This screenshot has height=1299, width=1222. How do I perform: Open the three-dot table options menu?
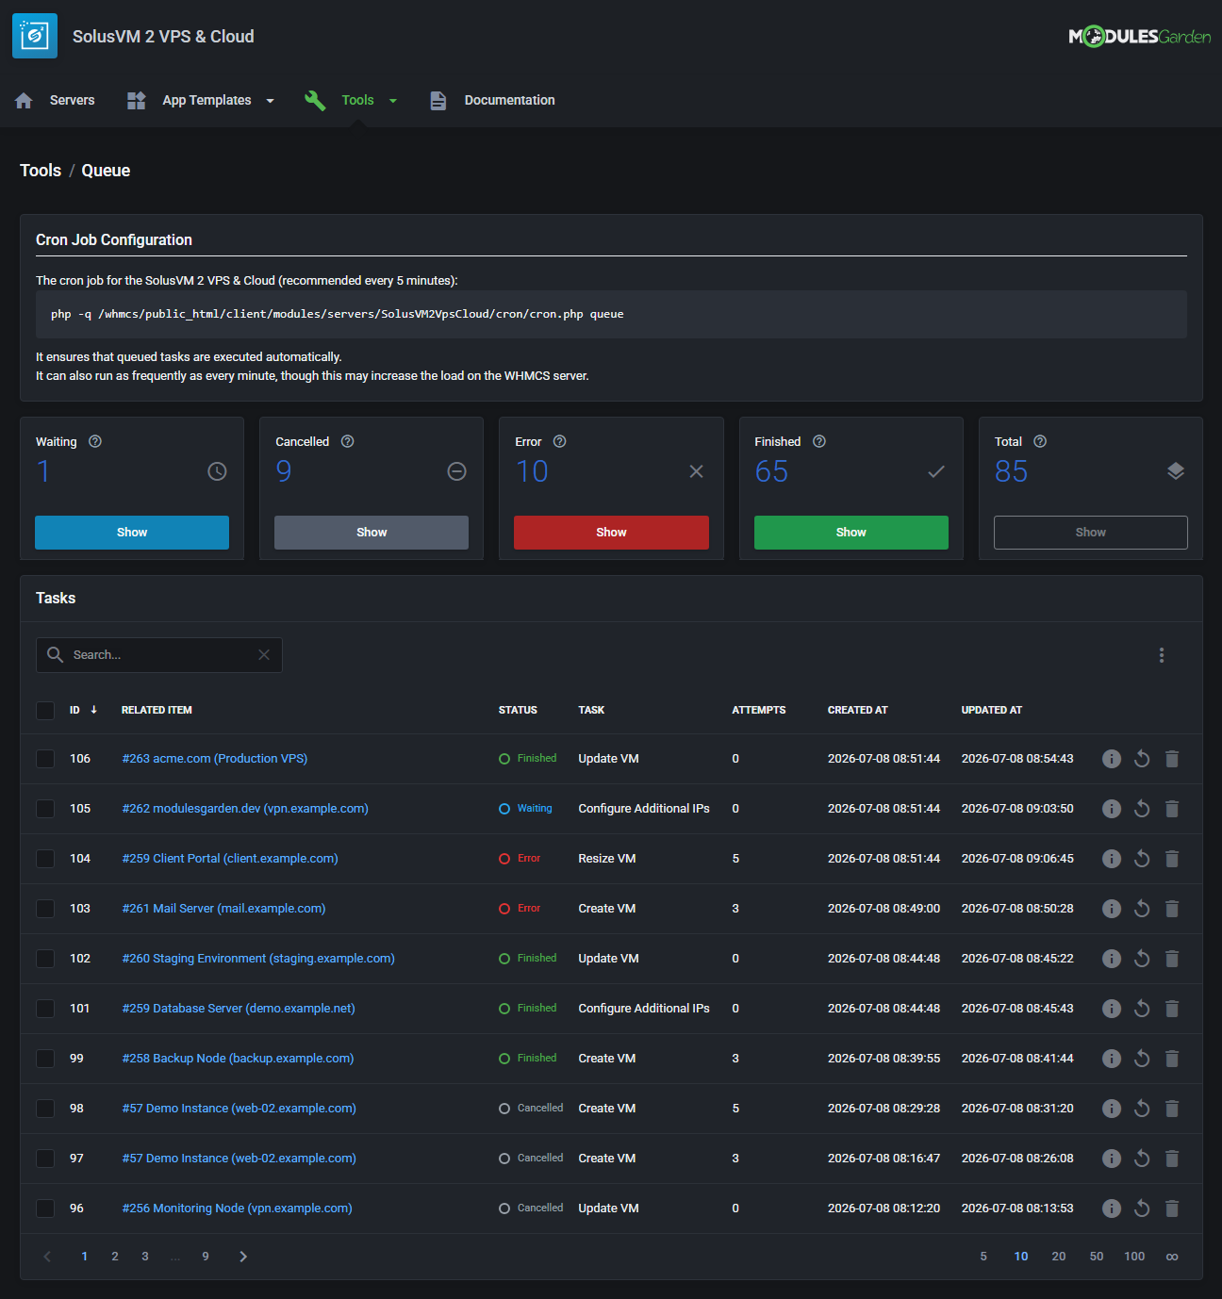[1162, 655]
